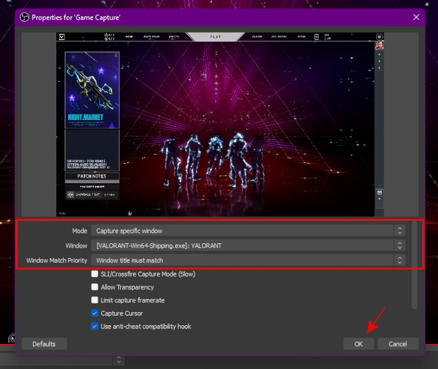This screenshot has height=369, width=438.
Task: Click the Cancel button
Action: pyautogui.click(x=398, y=344)
